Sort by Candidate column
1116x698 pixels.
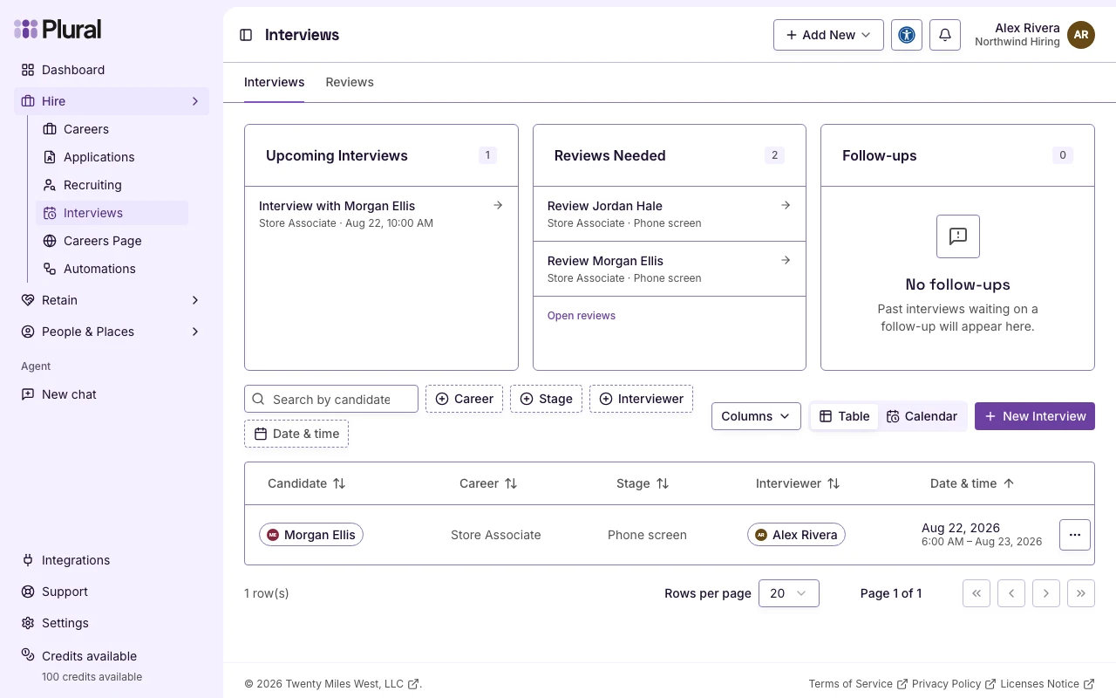point(307,483)
